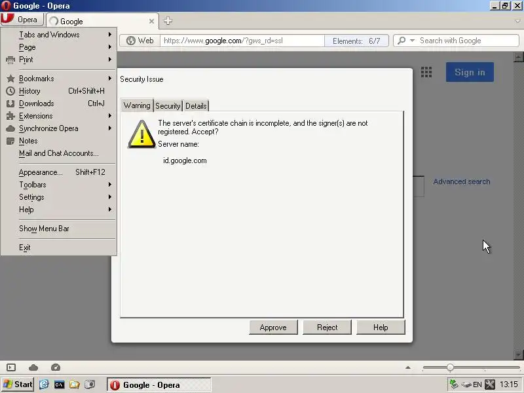Open zoom popup arrow in status bar
Screen dimensions: 524x393
click(407, 367)
